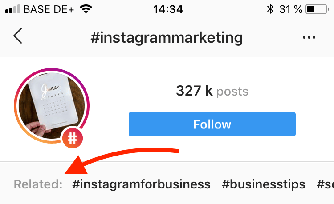This screenshot has height=204, width=334.
Task: Tap the Bluetooth status icon
Action: [x=270, y=9]
